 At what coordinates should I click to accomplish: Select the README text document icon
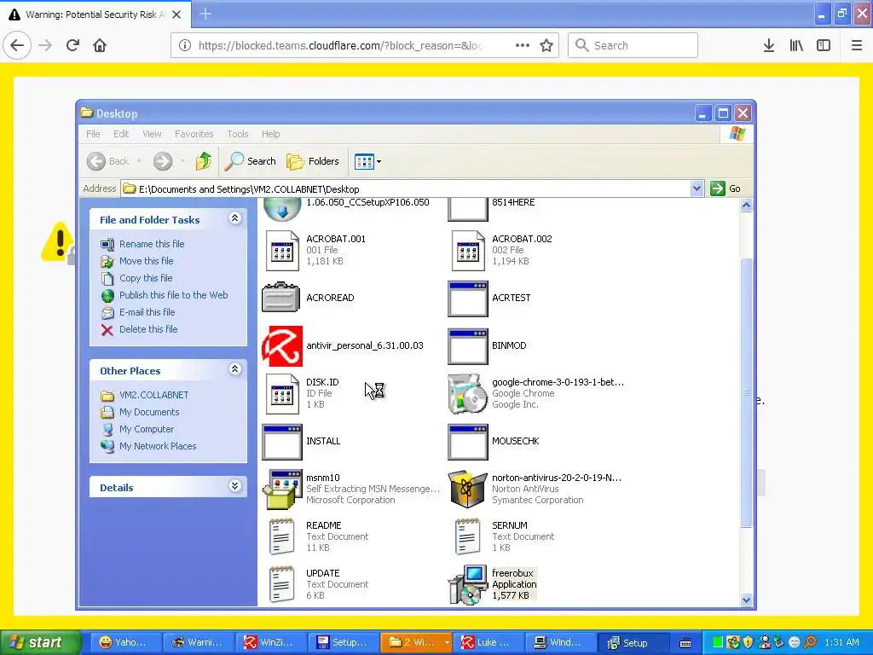click(281, 537)
